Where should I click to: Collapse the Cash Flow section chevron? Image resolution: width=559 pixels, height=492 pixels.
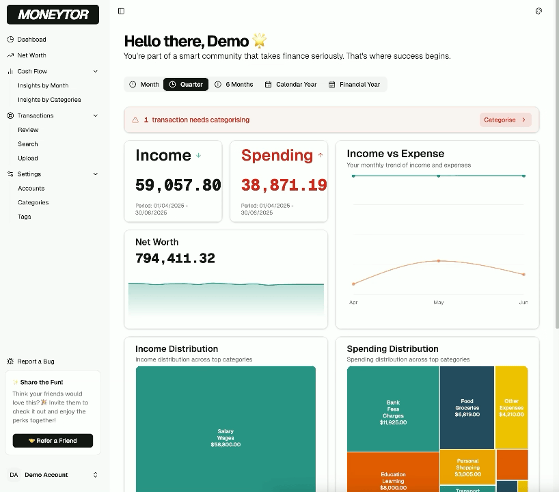pos(95,71)
